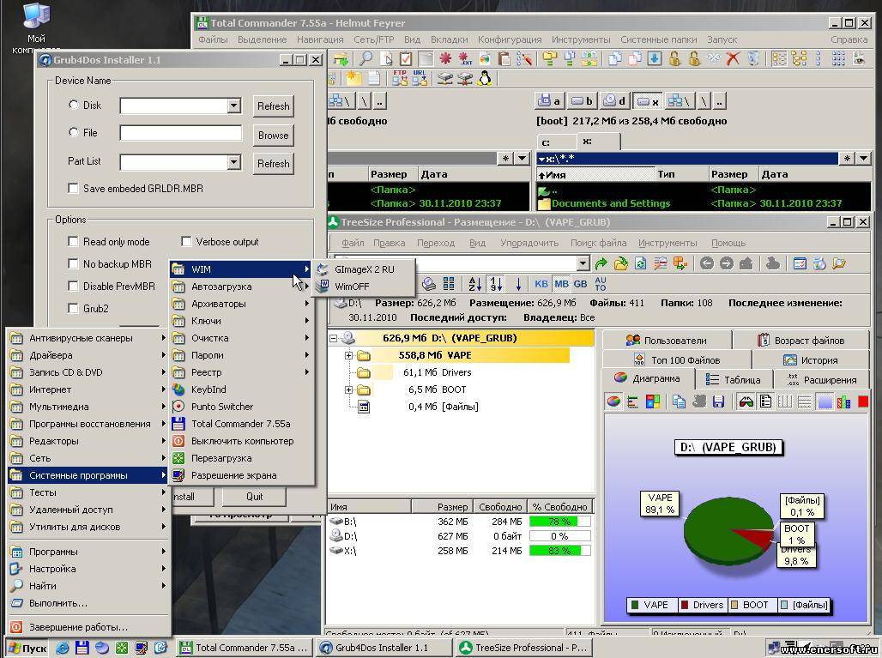
Task: Click the magnifier search icon in Total Commander toolbar
Action: click(366, 58)
